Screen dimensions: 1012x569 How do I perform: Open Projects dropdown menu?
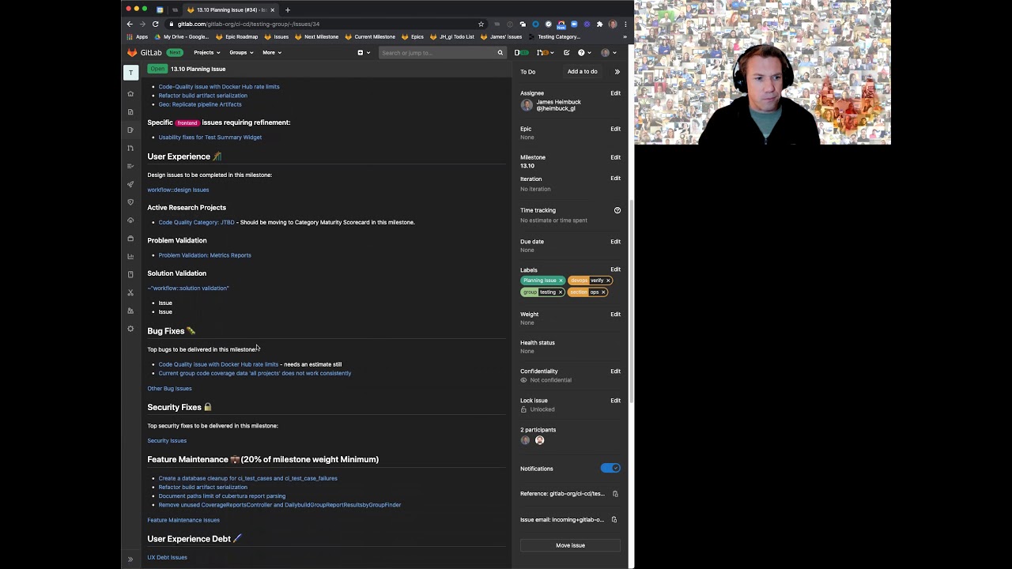click(x=207, y=53)
